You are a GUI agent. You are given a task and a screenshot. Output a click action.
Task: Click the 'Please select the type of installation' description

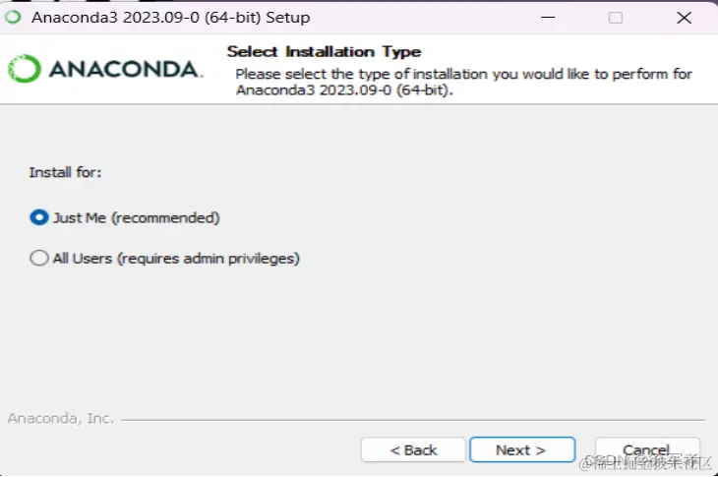pos(463,82)
